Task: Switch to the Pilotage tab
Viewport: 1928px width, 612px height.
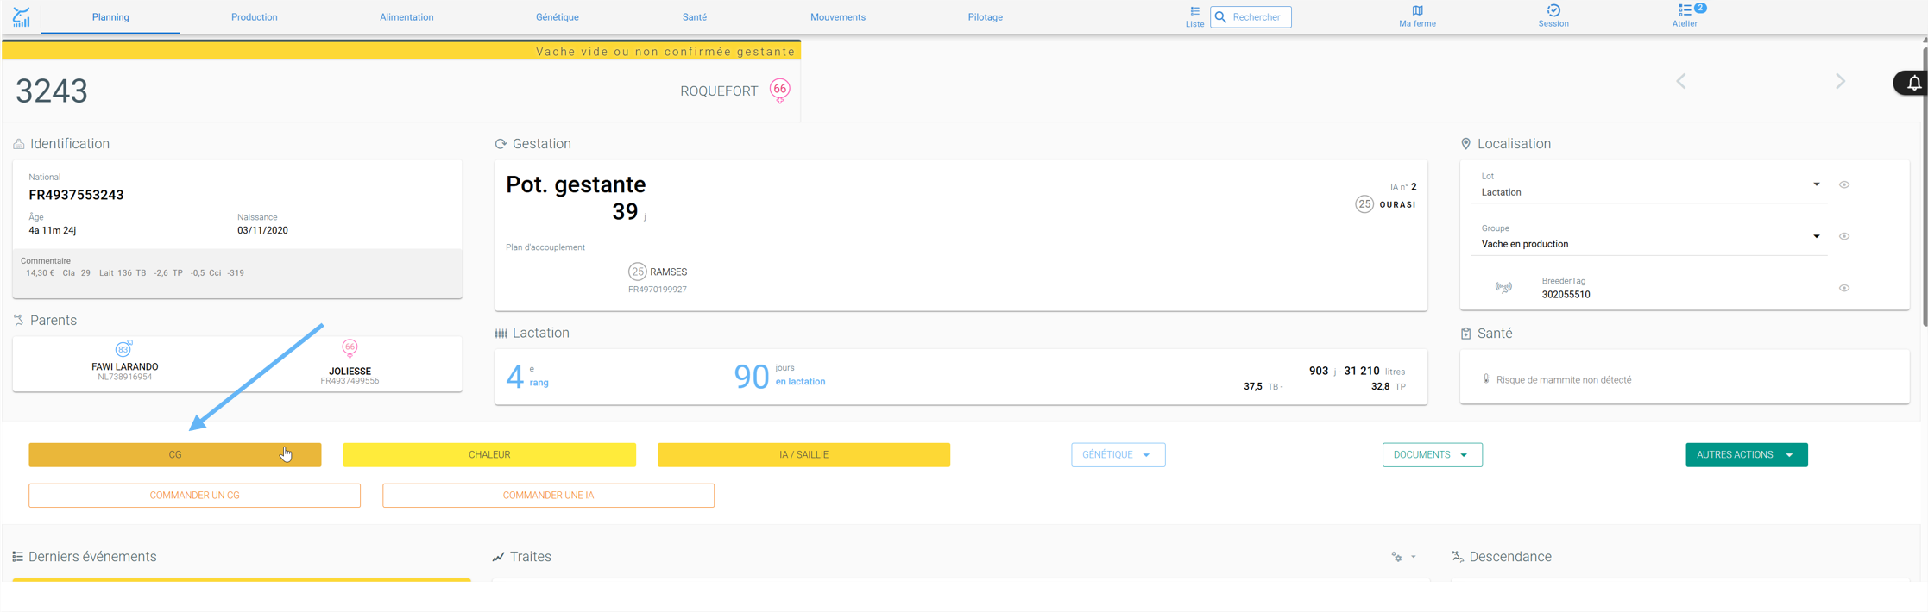Action: pyautogui.click(x=985, y=17)
